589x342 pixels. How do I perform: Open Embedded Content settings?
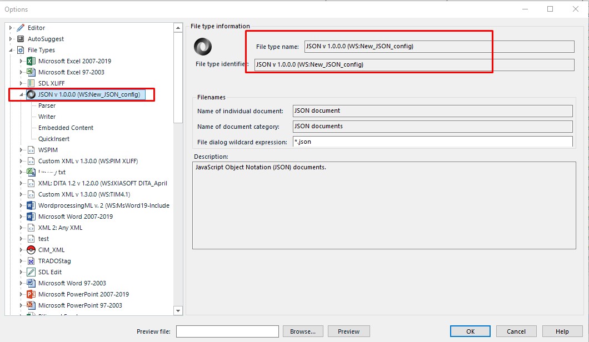(x=66, y=128)
